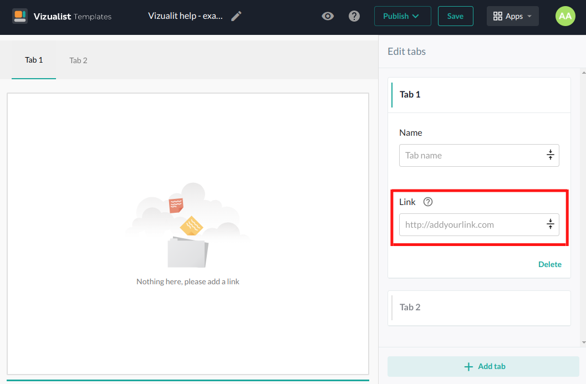Toggle preview with the eye icon
This screenshot has width=586, height=384.
pyautogui.click(x=328, y=16)
